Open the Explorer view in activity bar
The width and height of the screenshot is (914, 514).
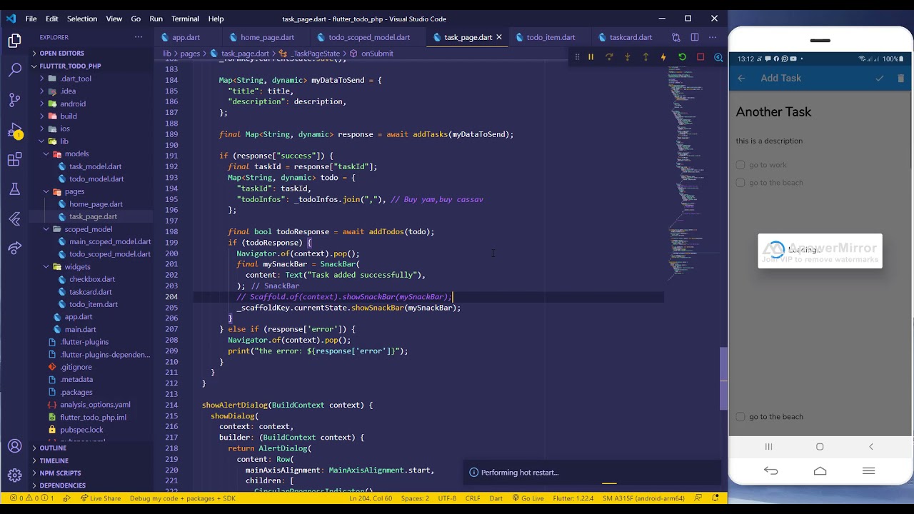pyautogui.click(x=14, y=41)
